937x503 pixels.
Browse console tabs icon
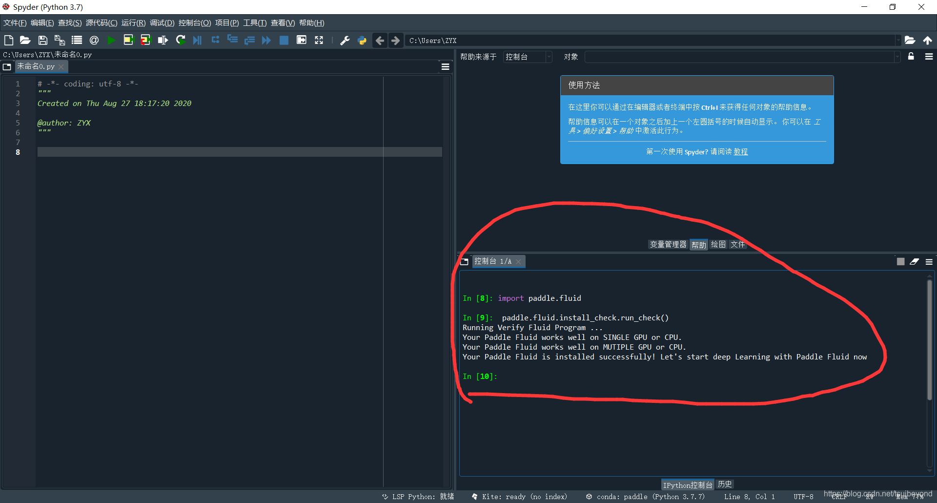[x=464, y=262]
